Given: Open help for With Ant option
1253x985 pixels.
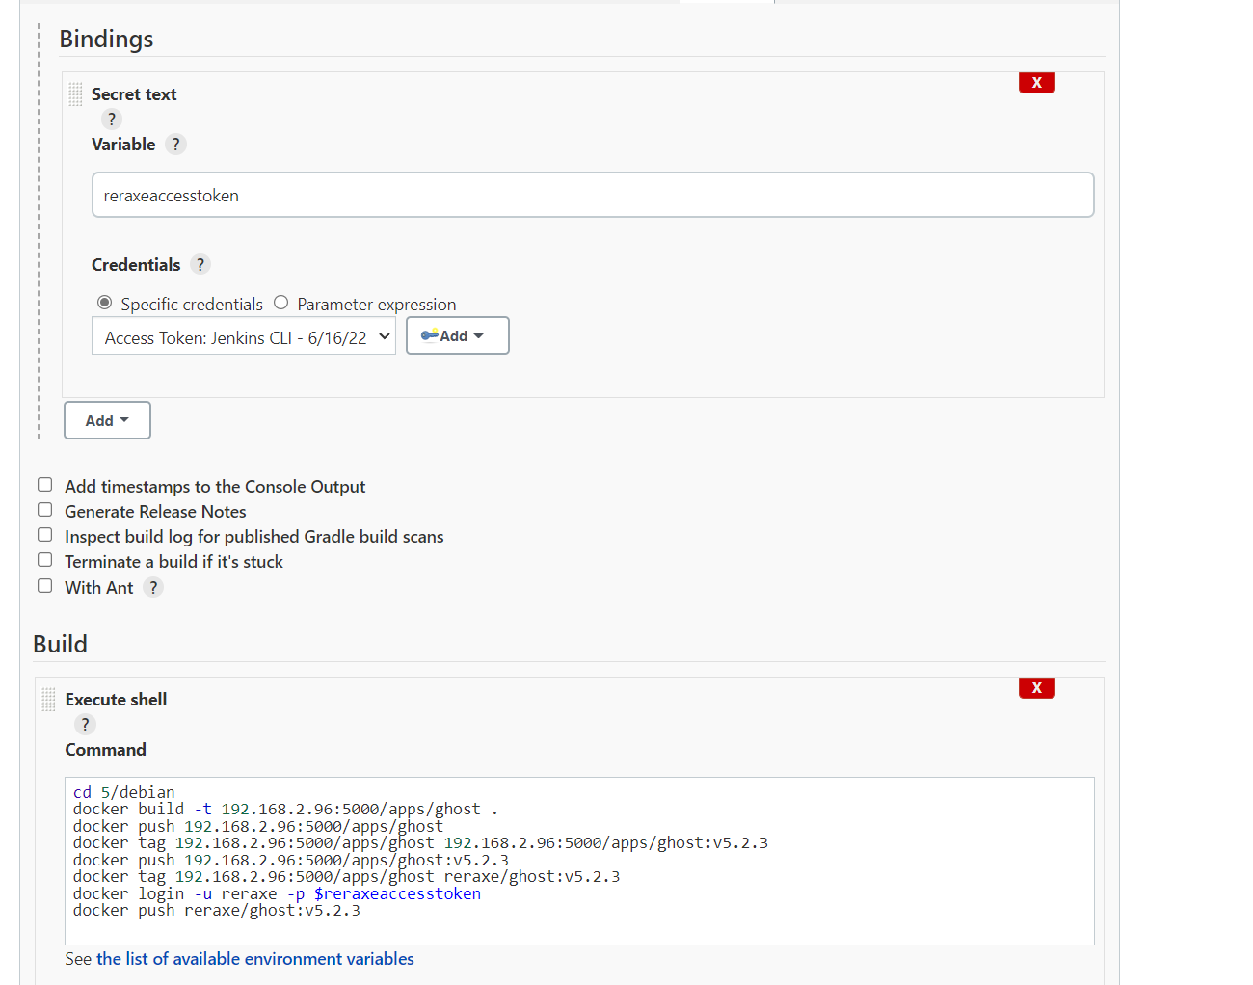Looking at the screenshot, I should pyautogui.click(x=153, y=587).
